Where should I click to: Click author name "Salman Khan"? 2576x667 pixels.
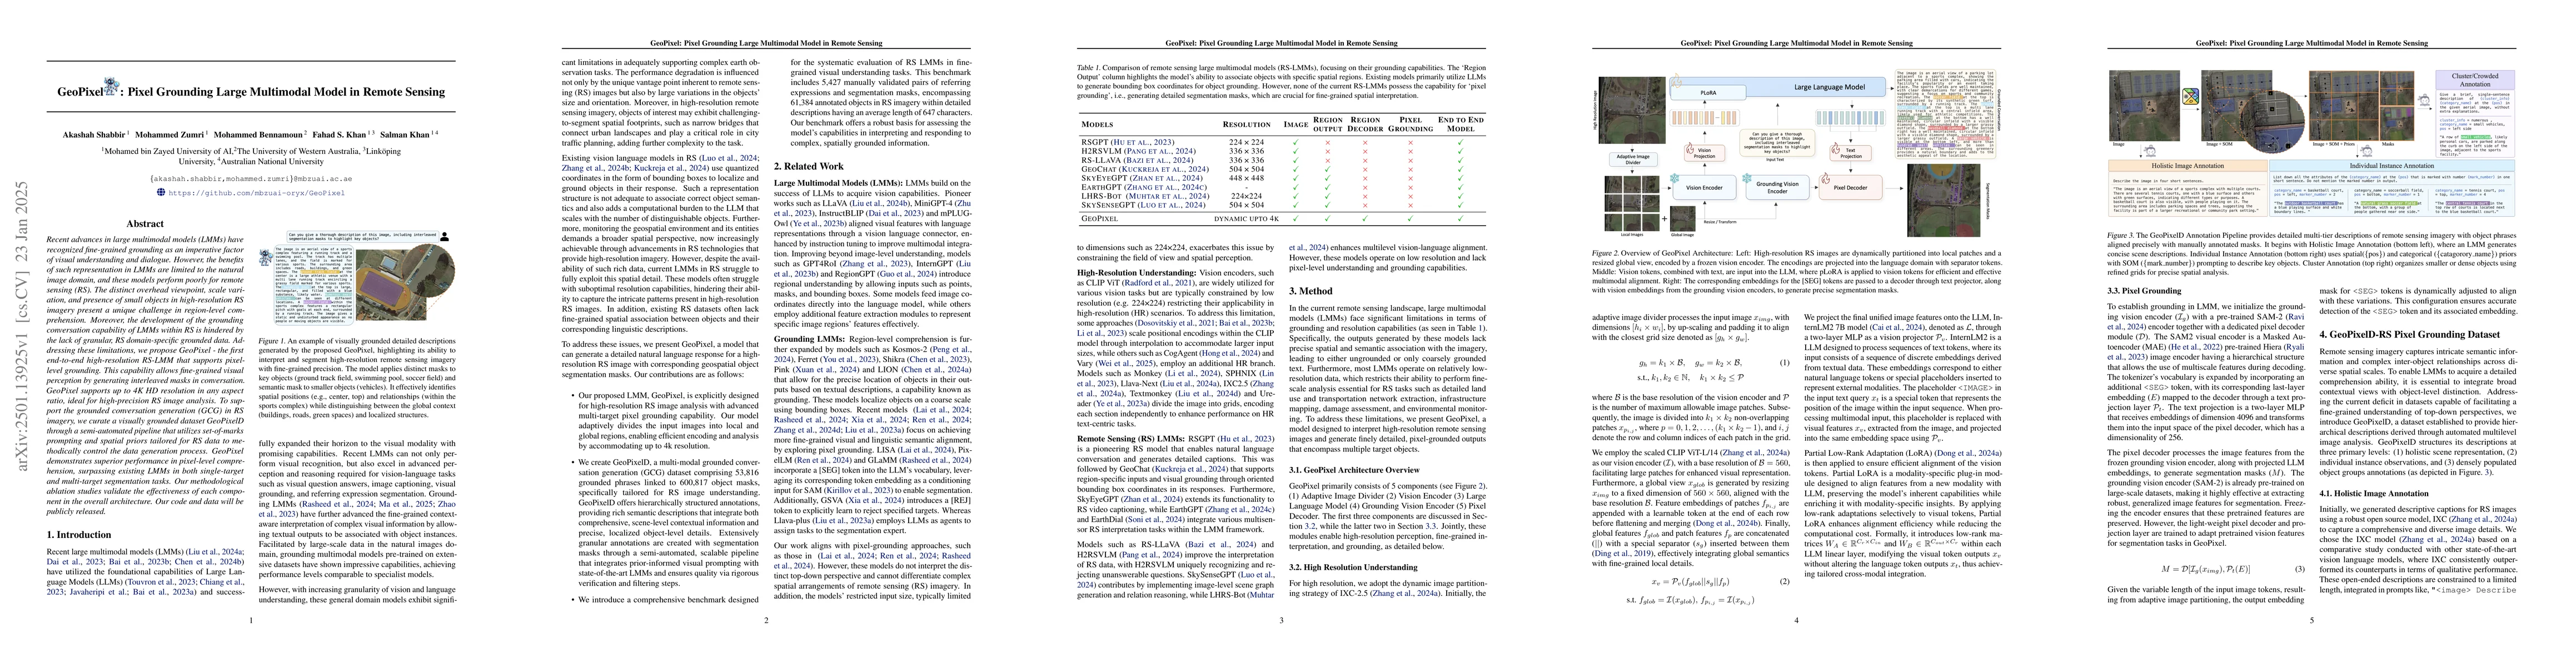[405, 135]
